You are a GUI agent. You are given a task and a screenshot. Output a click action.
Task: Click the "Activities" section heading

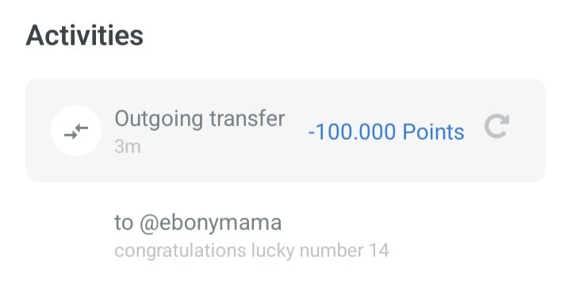[x=85, y=36]
